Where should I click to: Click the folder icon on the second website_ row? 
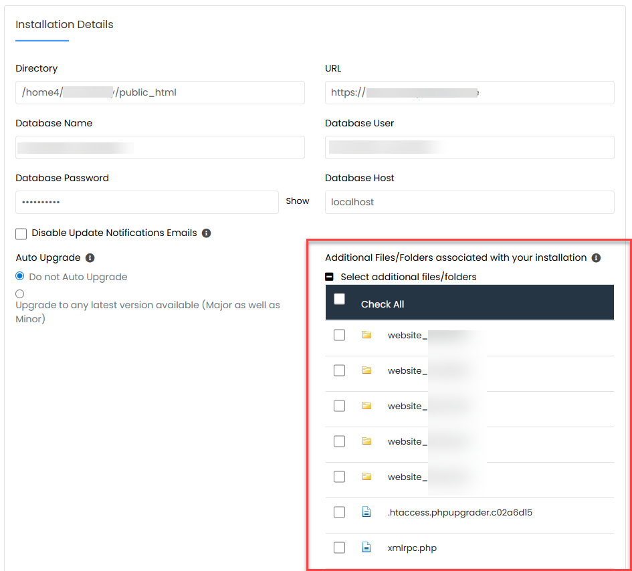pyautogui.click(x=366, y=370)
